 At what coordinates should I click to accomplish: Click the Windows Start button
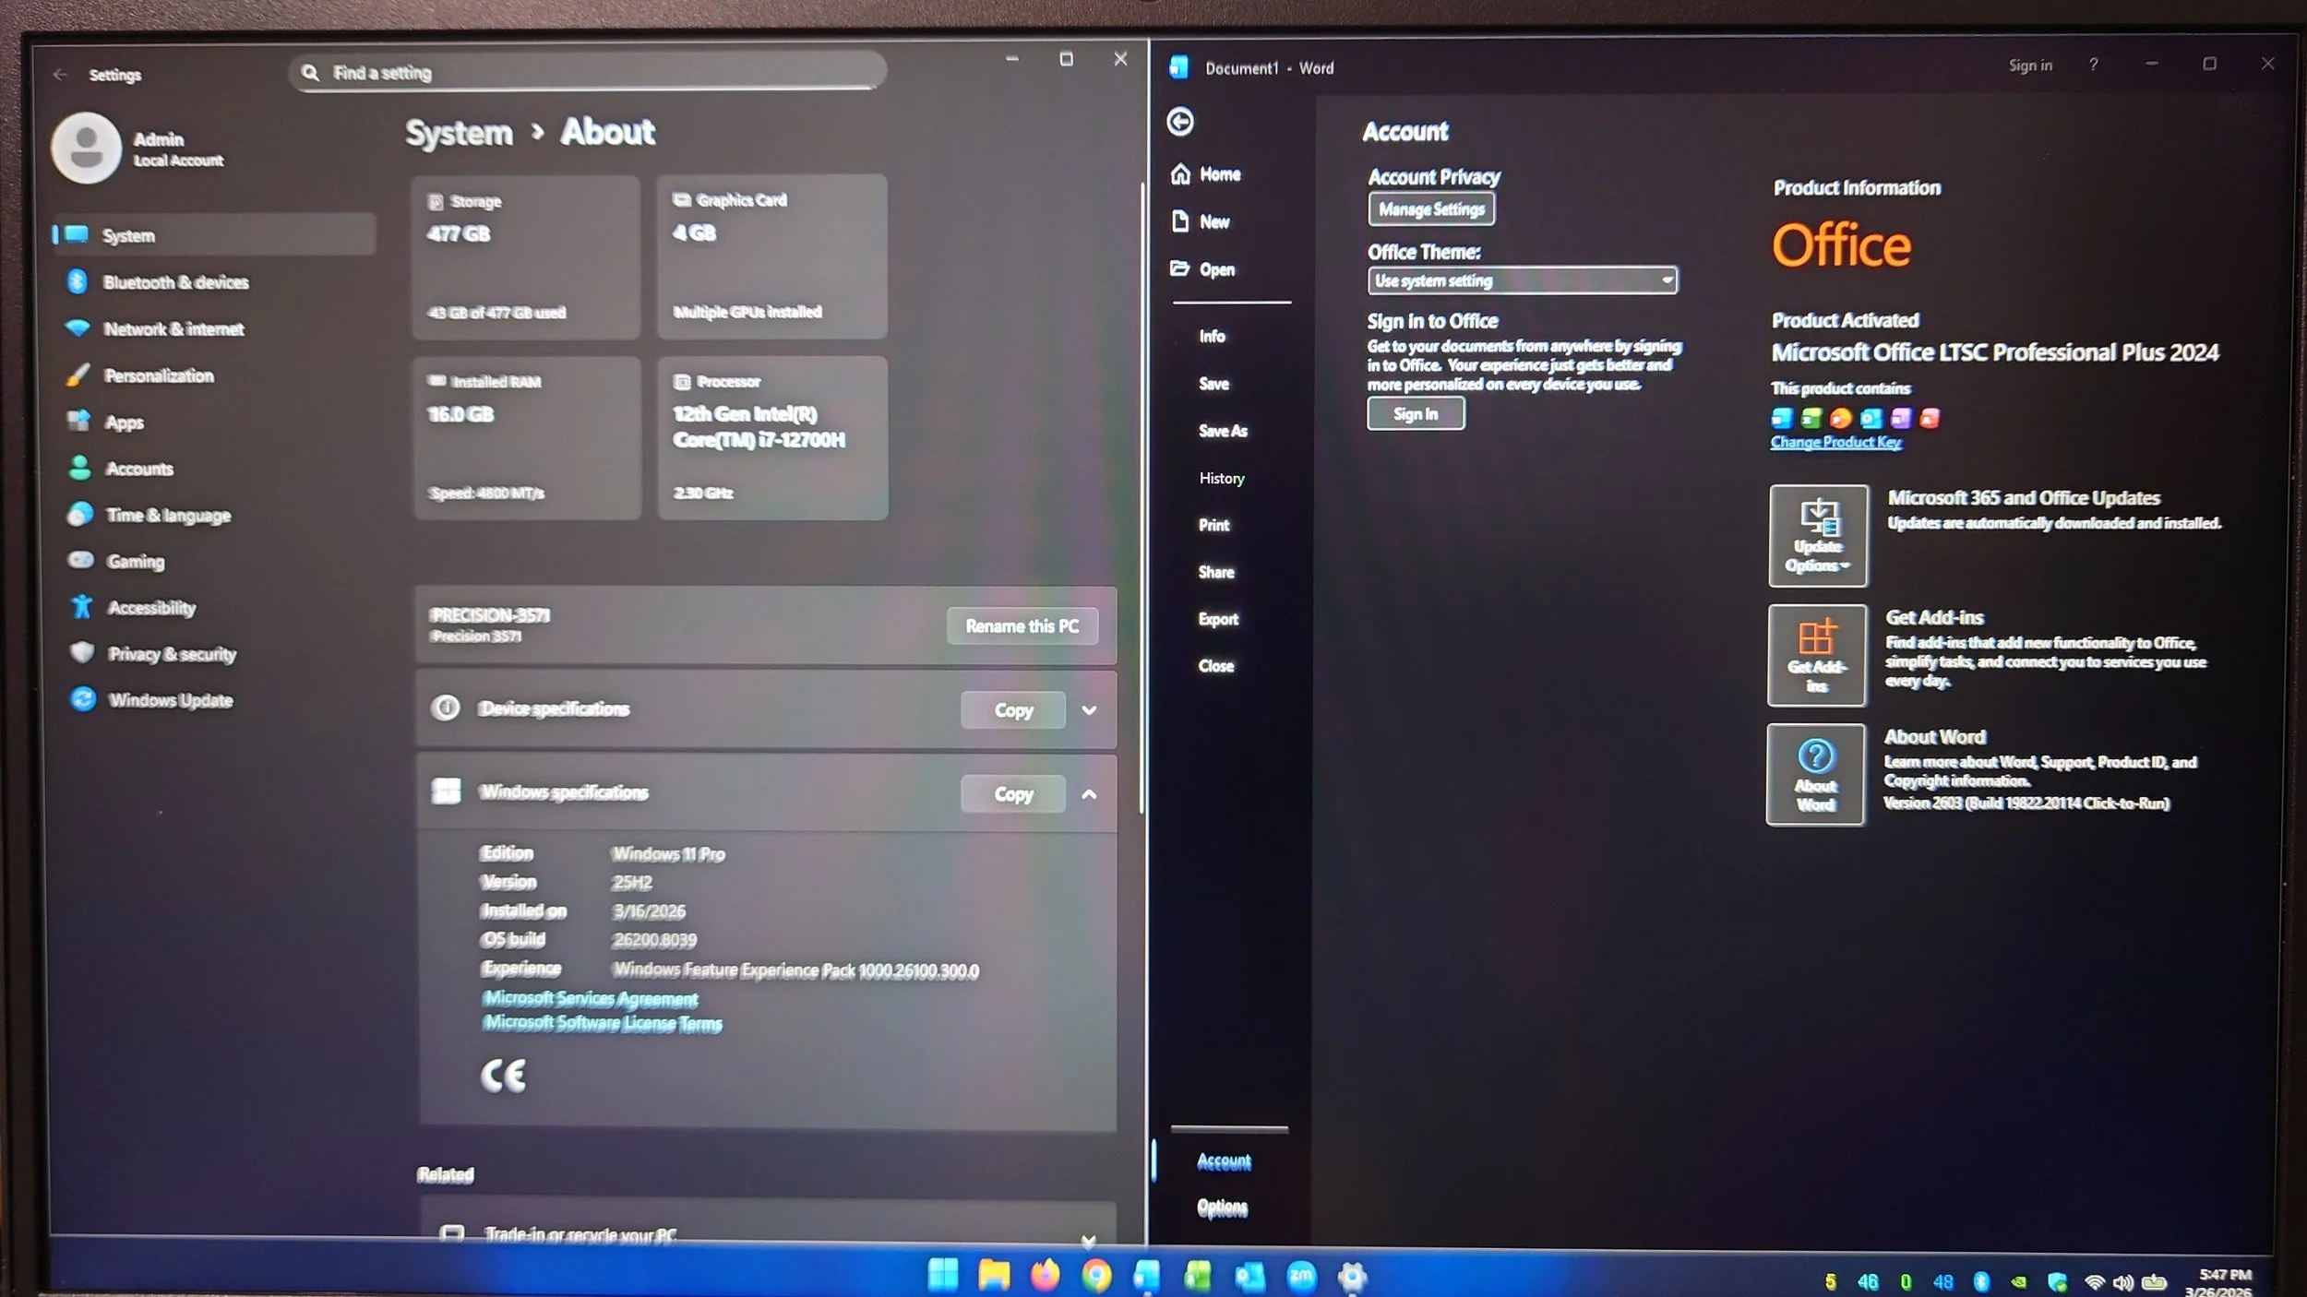click(x=942, y=1276)
